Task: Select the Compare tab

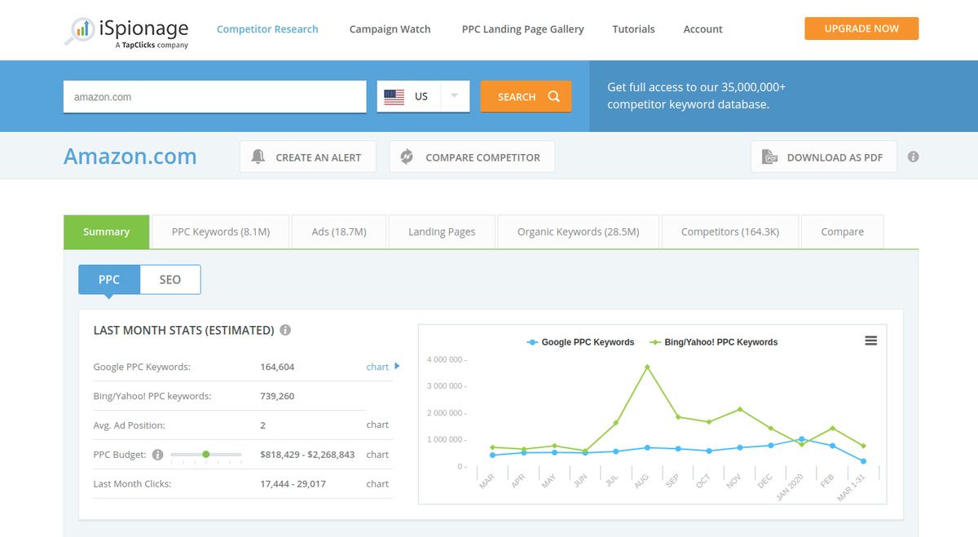Action: click(x=842, y=231)
